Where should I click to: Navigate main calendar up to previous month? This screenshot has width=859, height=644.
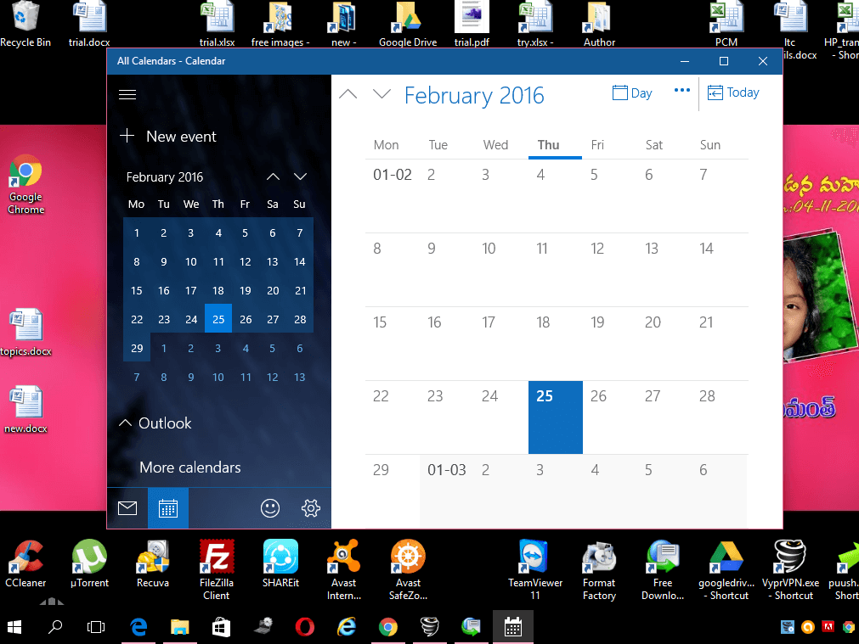pyautogui.click(x=348, y=94)
